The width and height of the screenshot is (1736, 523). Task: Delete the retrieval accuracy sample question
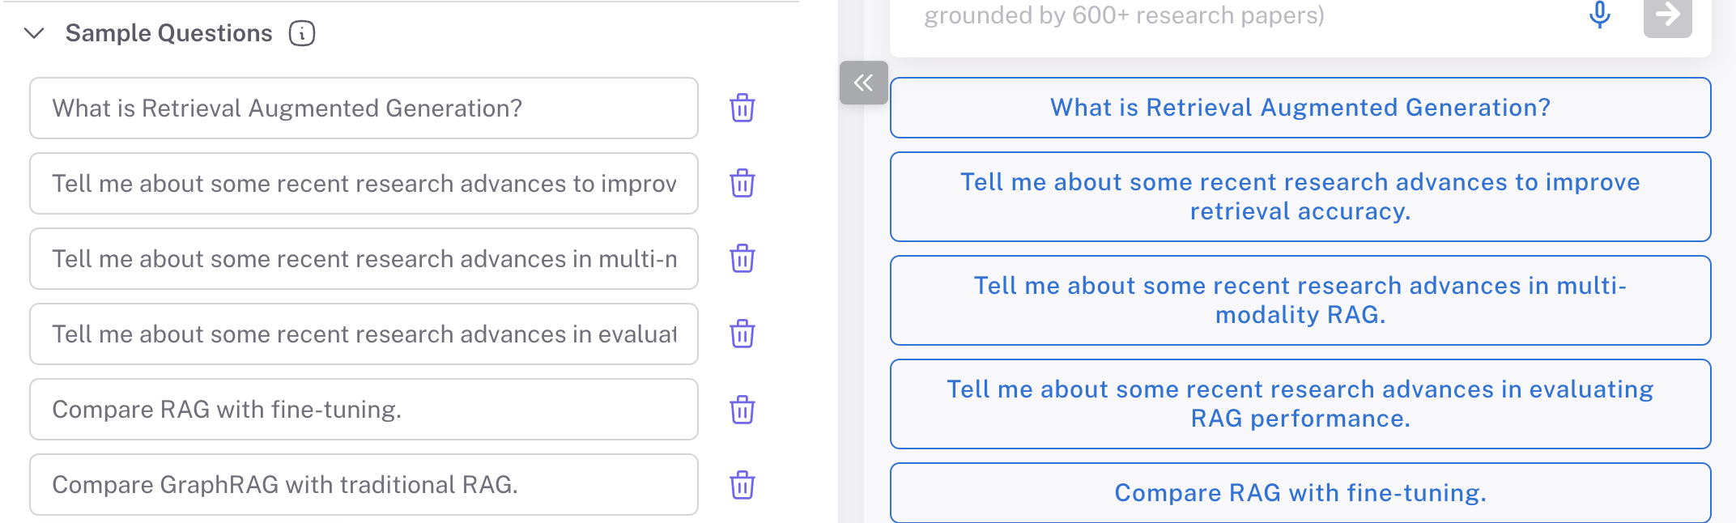point(742,183)
